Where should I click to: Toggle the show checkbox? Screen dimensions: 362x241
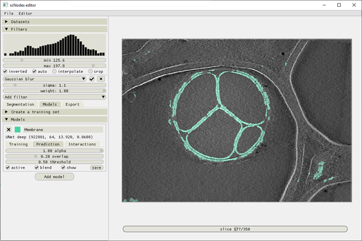(x=63, y=167)
